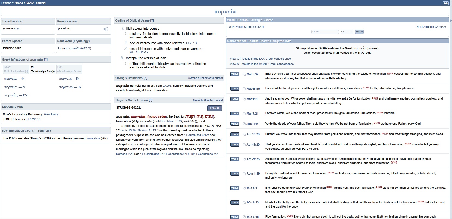452x219 pixels.
Task: Open the Strong's Definitions Legend
Action: 206,78
